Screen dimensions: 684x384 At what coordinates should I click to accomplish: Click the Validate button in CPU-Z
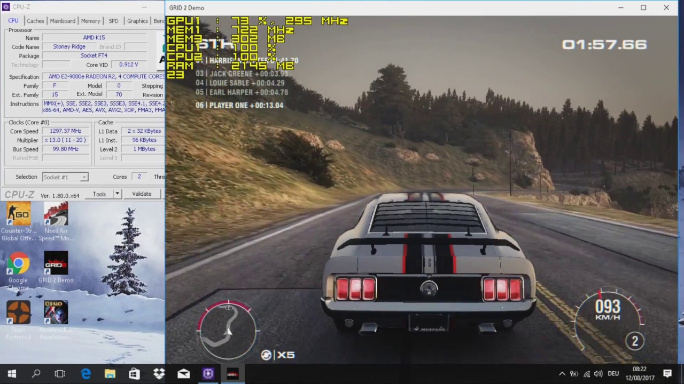coord(142,194)
